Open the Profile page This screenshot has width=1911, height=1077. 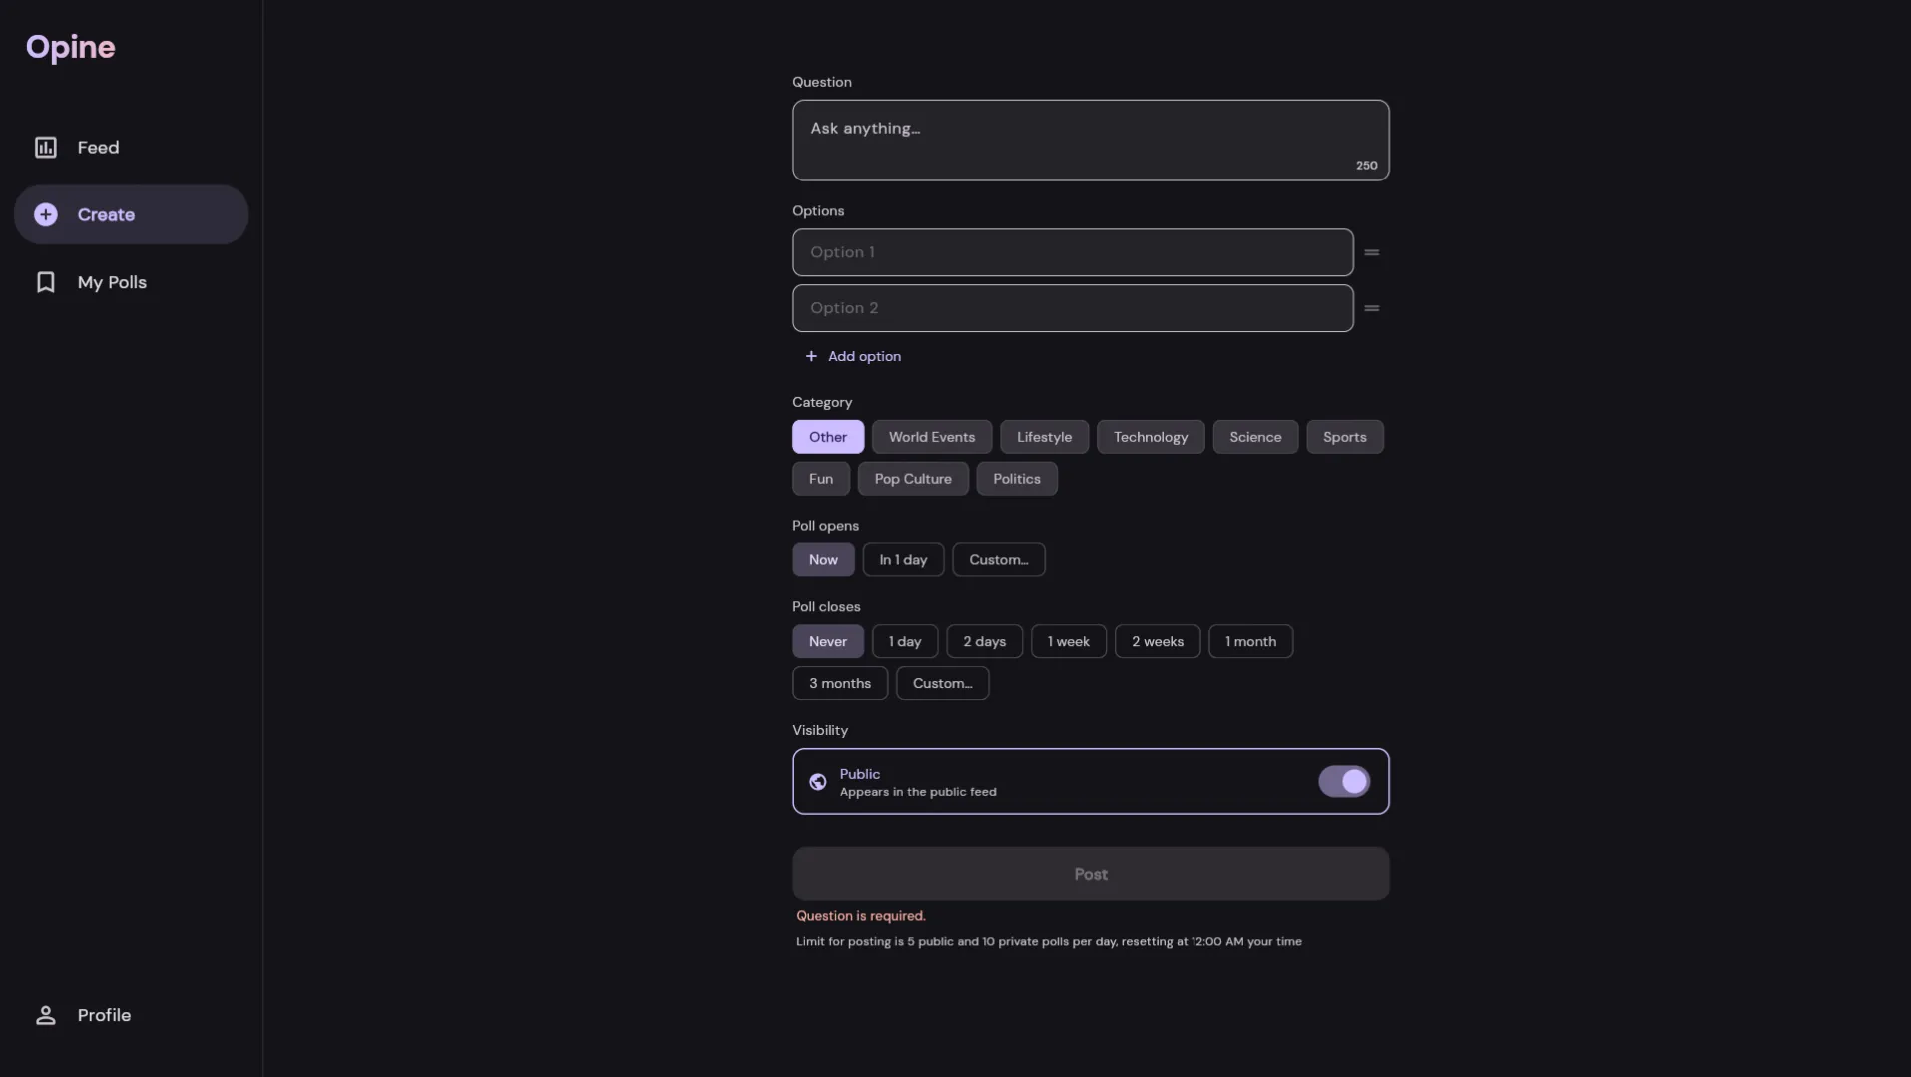pos(131,1015)
